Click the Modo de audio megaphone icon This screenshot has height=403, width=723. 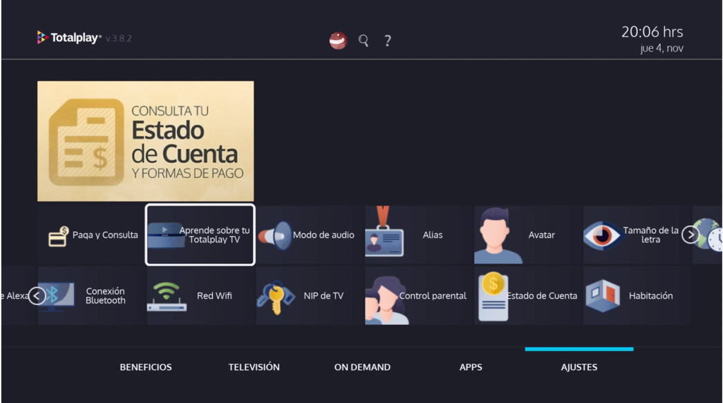(275, 236)
